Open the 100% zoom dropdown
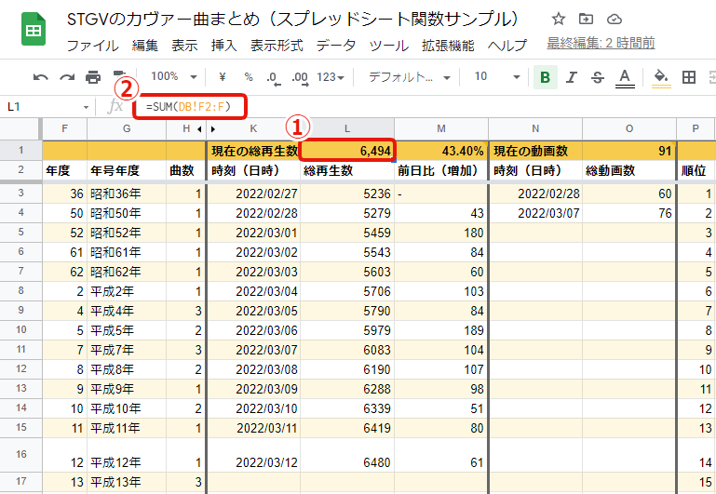Screen dimensions: 716x494 171,77
